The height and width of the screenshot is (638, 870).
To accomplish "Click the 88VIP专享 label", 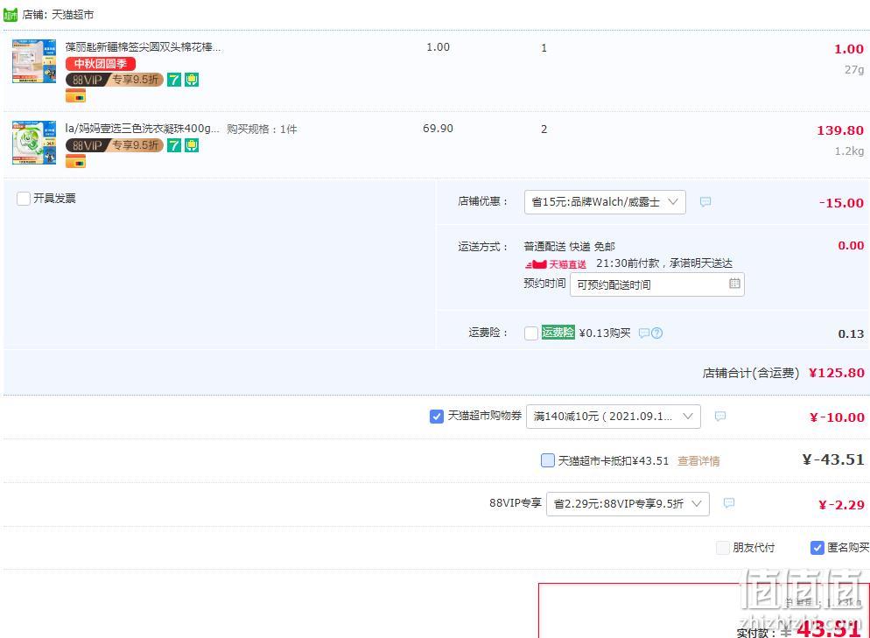I will click(x=515, y=503).
